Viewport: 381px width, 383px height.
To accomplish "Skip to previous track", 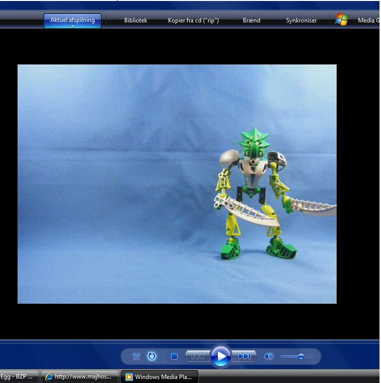I will click(198, 357).
